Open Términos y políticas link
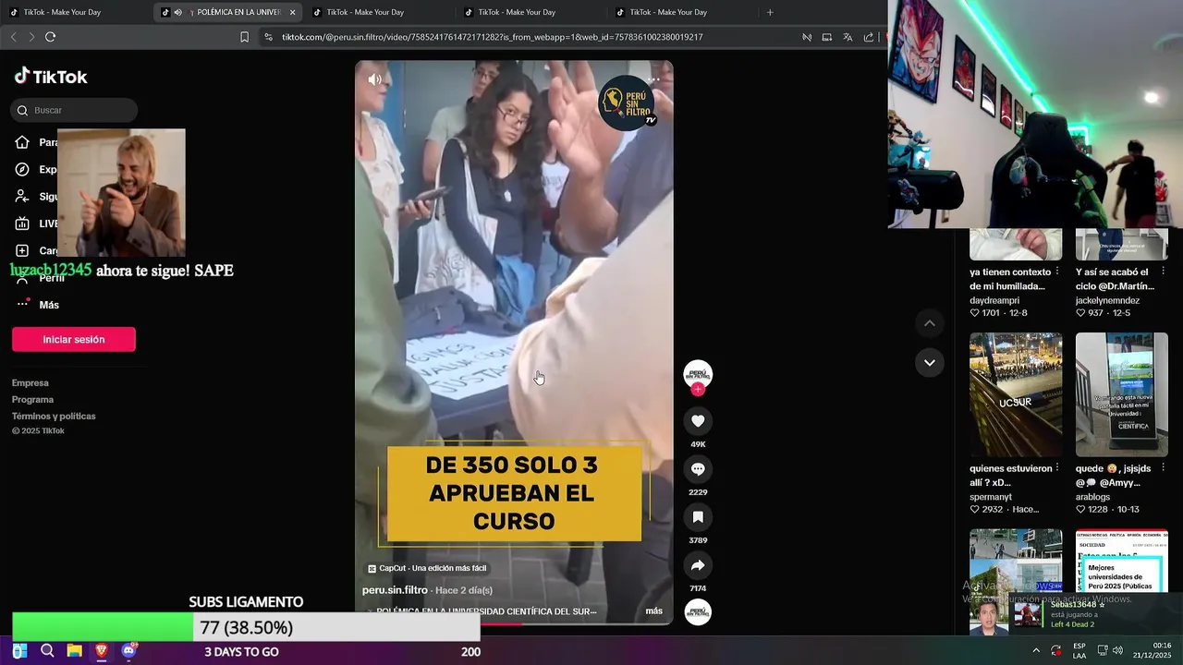The width and height of the screenshot is (1183, 665). tap(54, 416)
